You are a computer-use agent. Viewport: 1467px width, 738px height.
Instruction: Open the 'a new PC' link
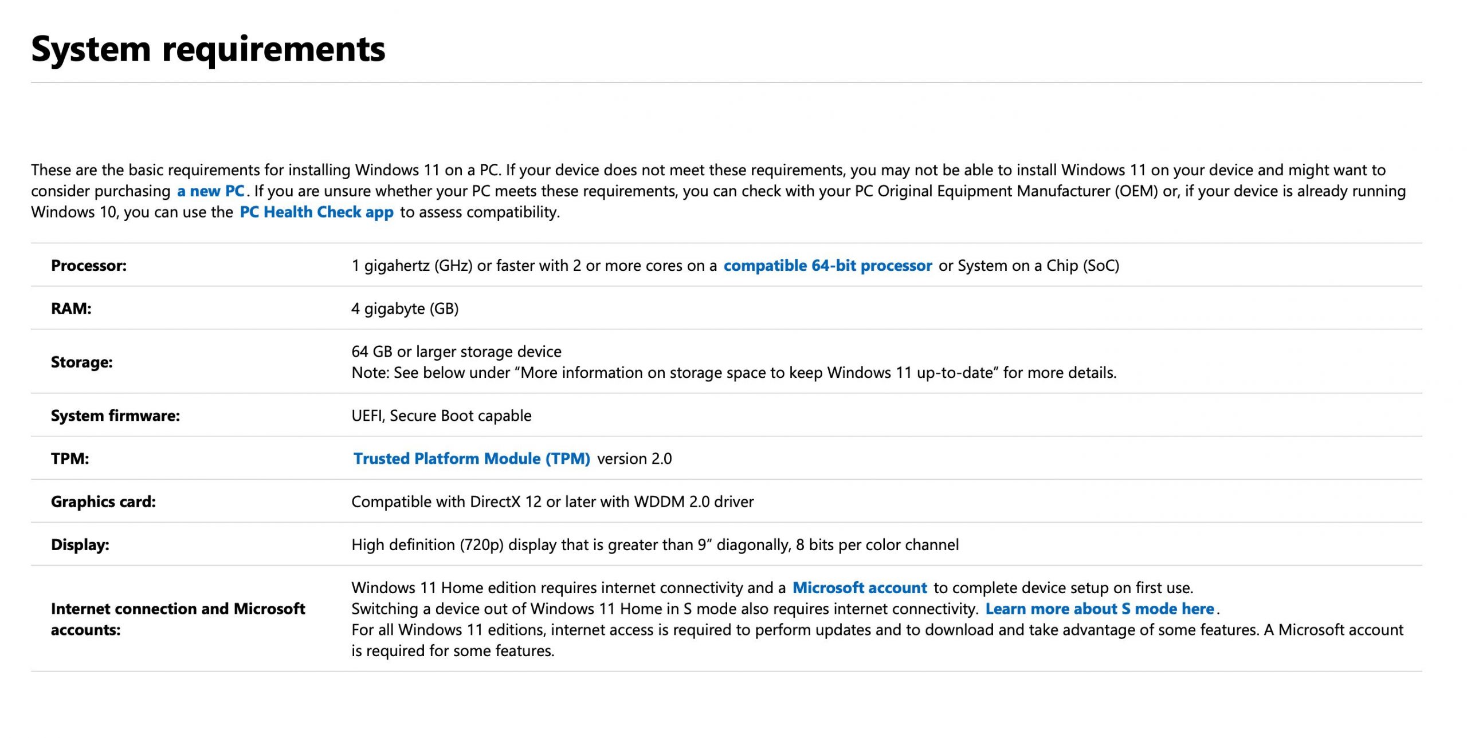(x=210, y=191)
